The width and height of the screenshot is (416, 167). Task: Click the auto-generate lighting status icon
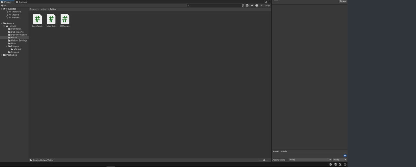click(x=340, y=164)
